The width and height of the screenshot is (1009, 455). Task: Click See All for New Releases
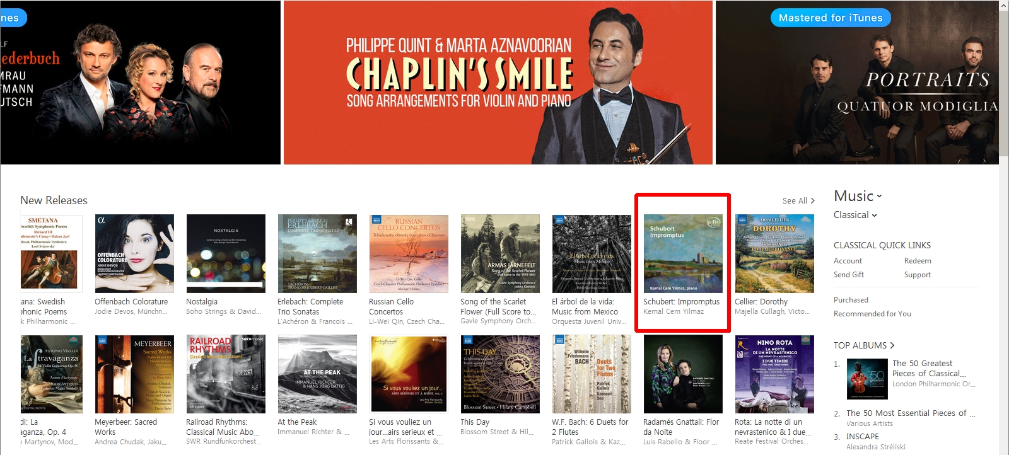pos(798,201)
